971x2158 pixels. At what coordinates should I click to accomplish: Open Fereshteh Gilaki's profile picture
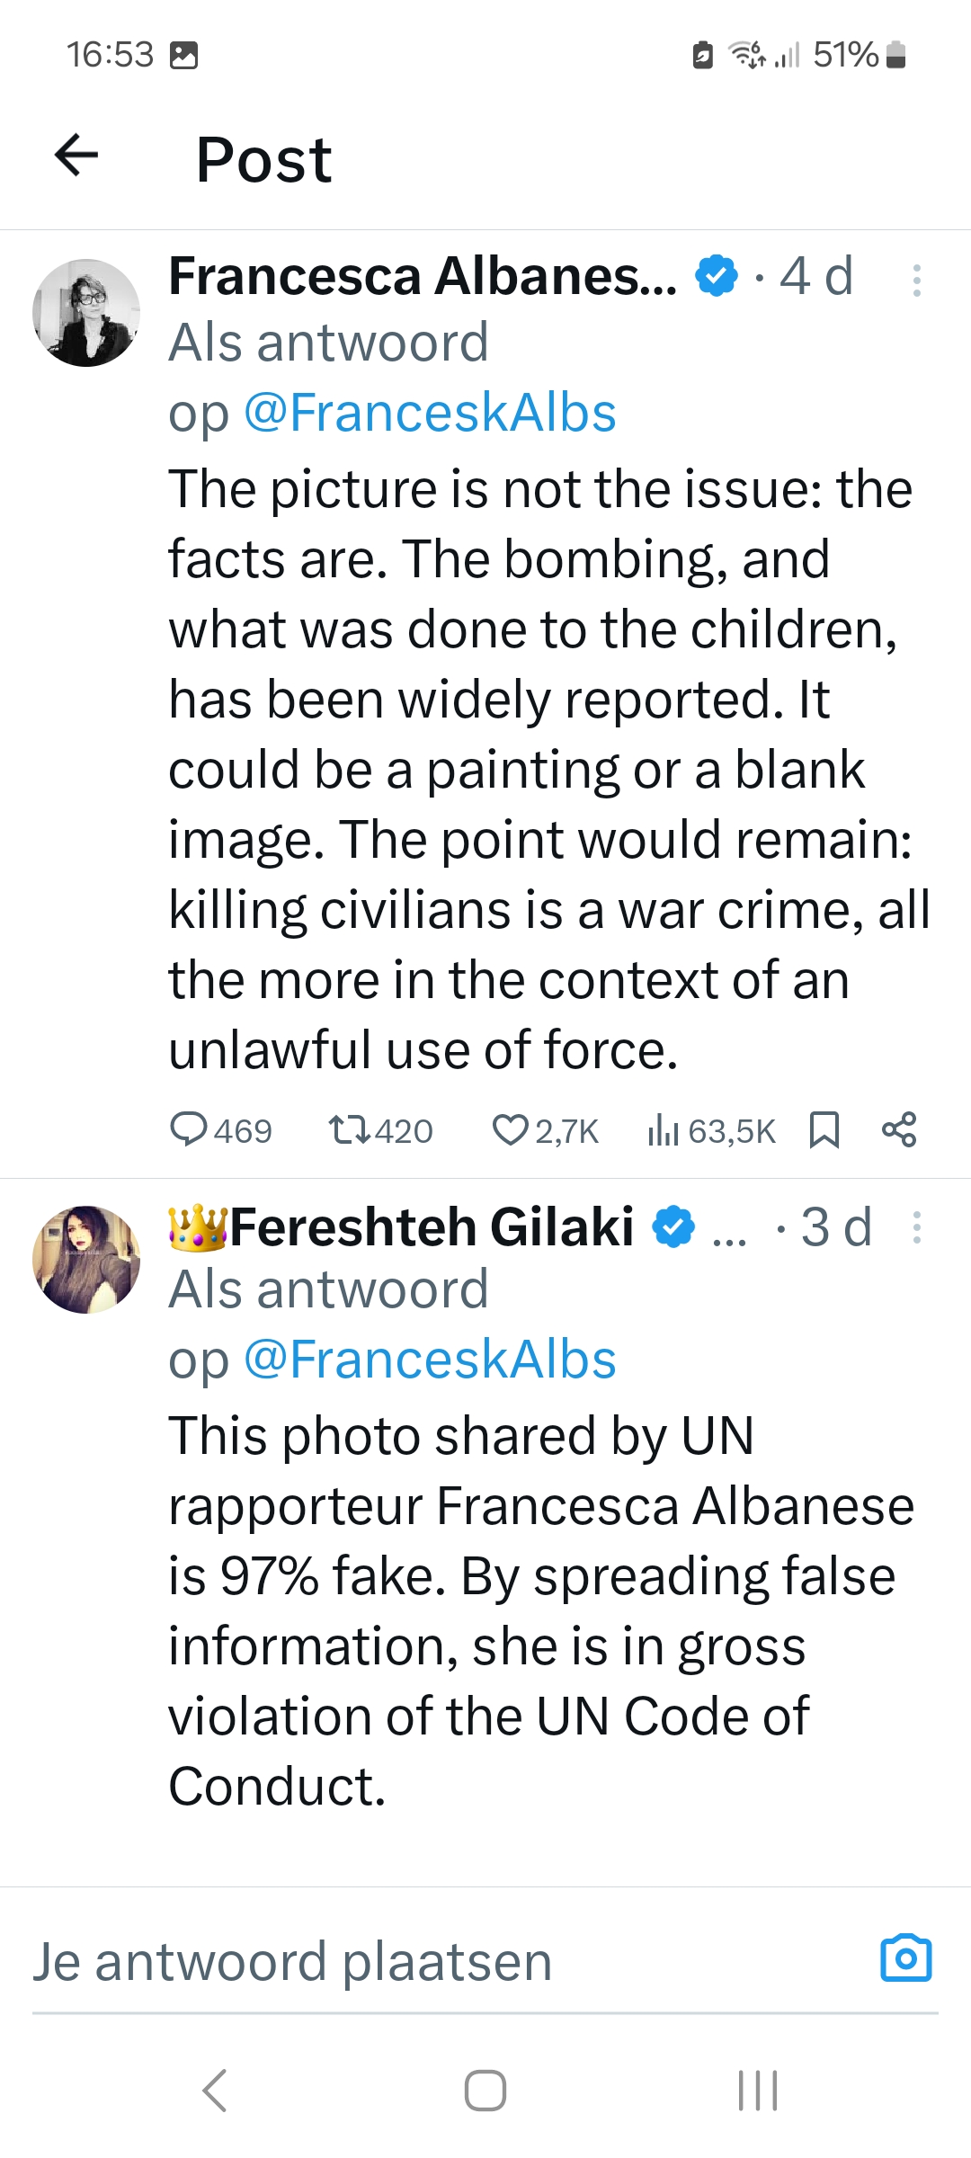[x=86, y=1259]
